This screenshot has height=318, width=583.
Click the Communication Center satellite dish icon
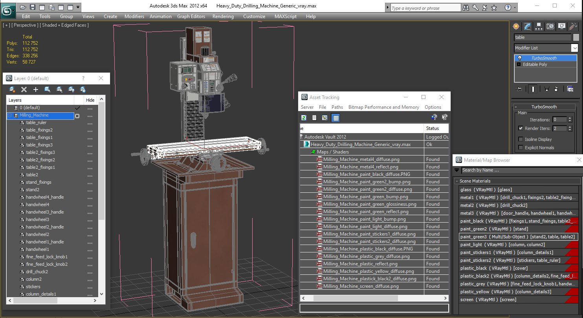coord(484,7)
